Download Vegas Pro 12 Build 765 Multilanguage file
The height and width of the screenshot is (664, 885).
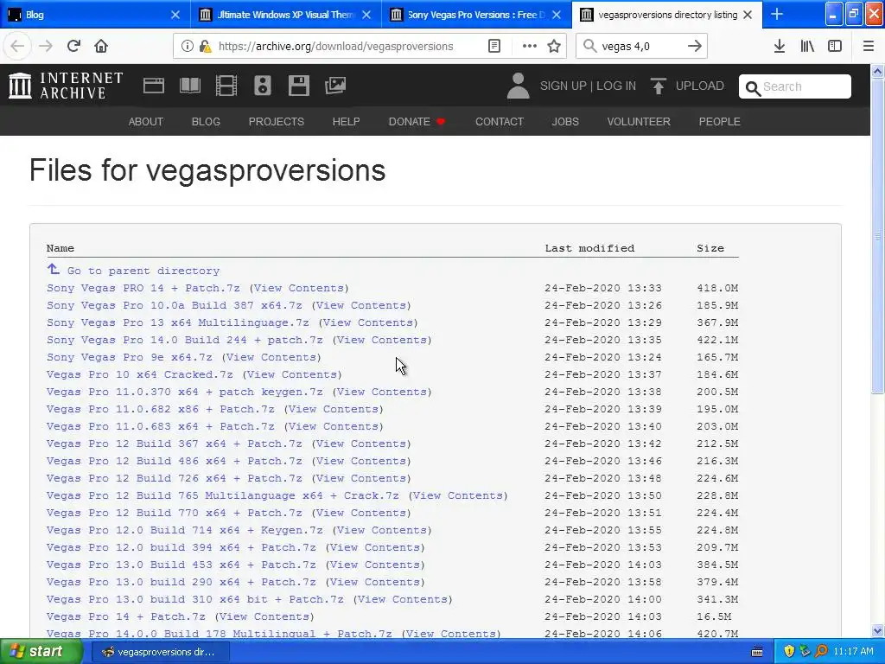(222, 495)
